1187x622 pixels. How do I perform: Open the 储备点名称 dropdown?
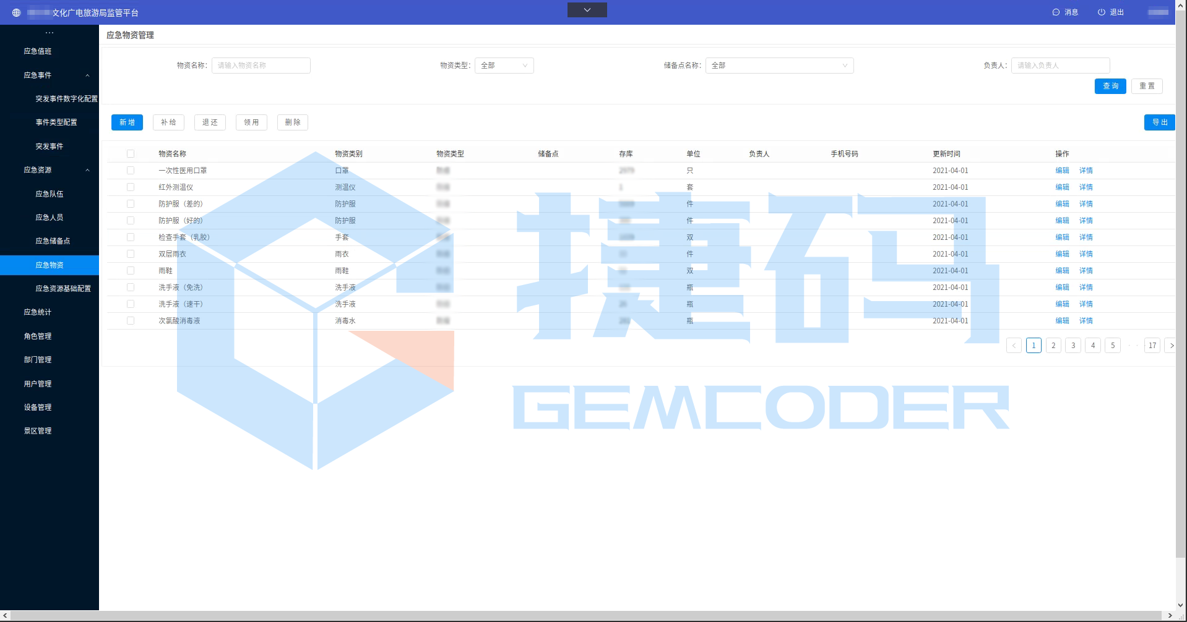pyautogui.click(x=779, y=65)
